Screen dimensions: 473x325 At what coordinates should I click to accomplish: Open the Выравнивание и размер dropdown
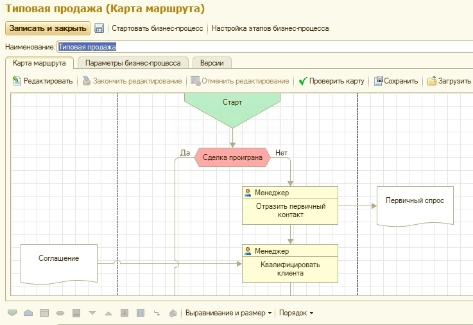(x=228, y=313)
